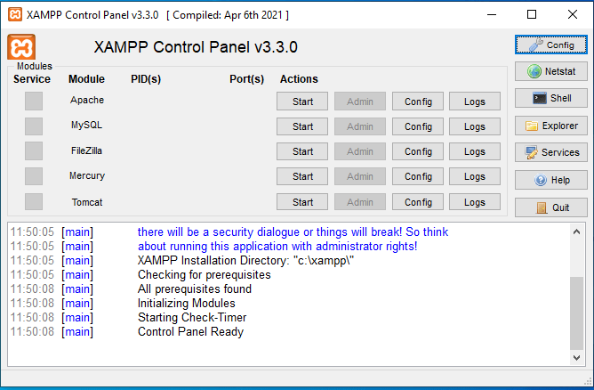This screenshot has width=594, height=390.
Task: Open the Config menu for FileZilla
Action: [x=418, y=151]
